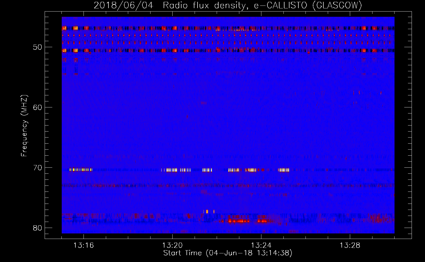This screenshot has width=425, height=262.
Task: Click the 60 MHz frequency tick label
Action: [x=38, y=107]
